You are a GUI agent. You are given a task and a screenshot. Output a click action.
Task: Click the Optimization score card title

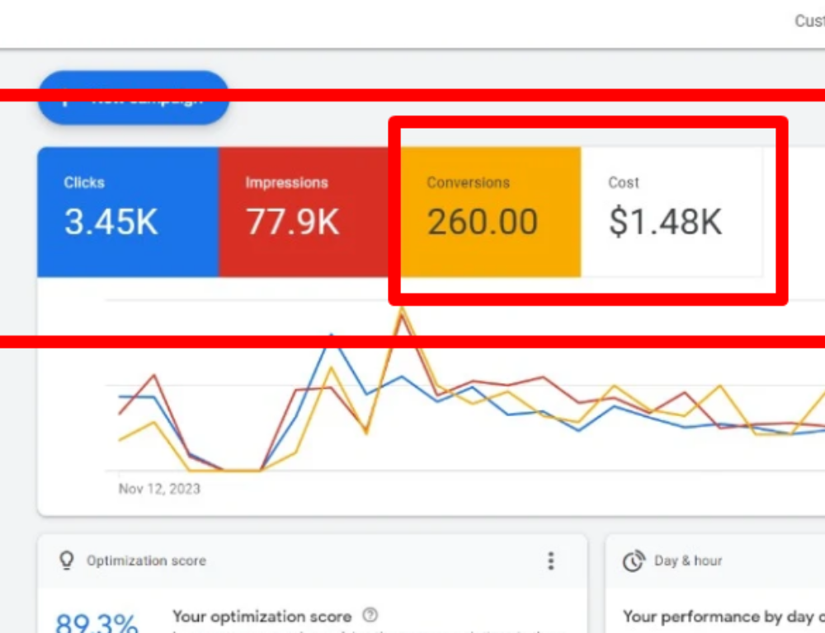click(146, 561)
